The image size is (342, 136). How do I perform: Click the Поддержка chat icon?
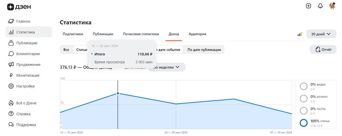coord(11,125)
